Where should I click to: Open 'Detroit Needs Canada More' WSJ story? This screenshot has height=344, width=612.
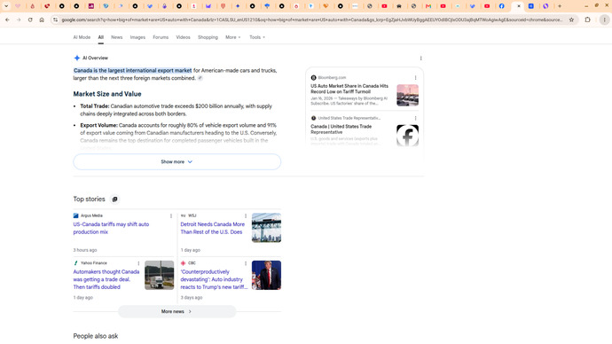point(212,228)
